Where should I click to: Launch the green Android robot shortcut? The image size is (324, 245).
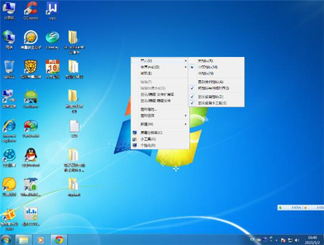[x=30, y=99]
